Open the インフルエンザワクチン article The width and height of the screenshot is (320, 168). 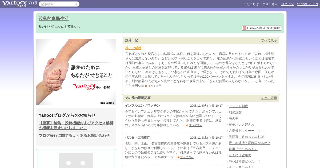click(x=142, y=106)
